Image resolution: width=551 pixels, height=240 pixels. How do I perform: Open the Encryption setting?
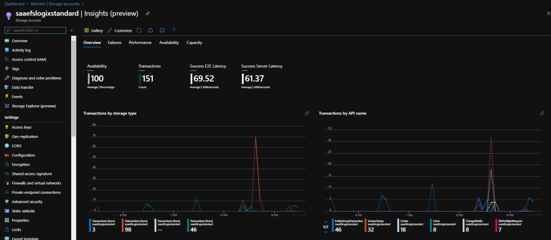point(20,164)
